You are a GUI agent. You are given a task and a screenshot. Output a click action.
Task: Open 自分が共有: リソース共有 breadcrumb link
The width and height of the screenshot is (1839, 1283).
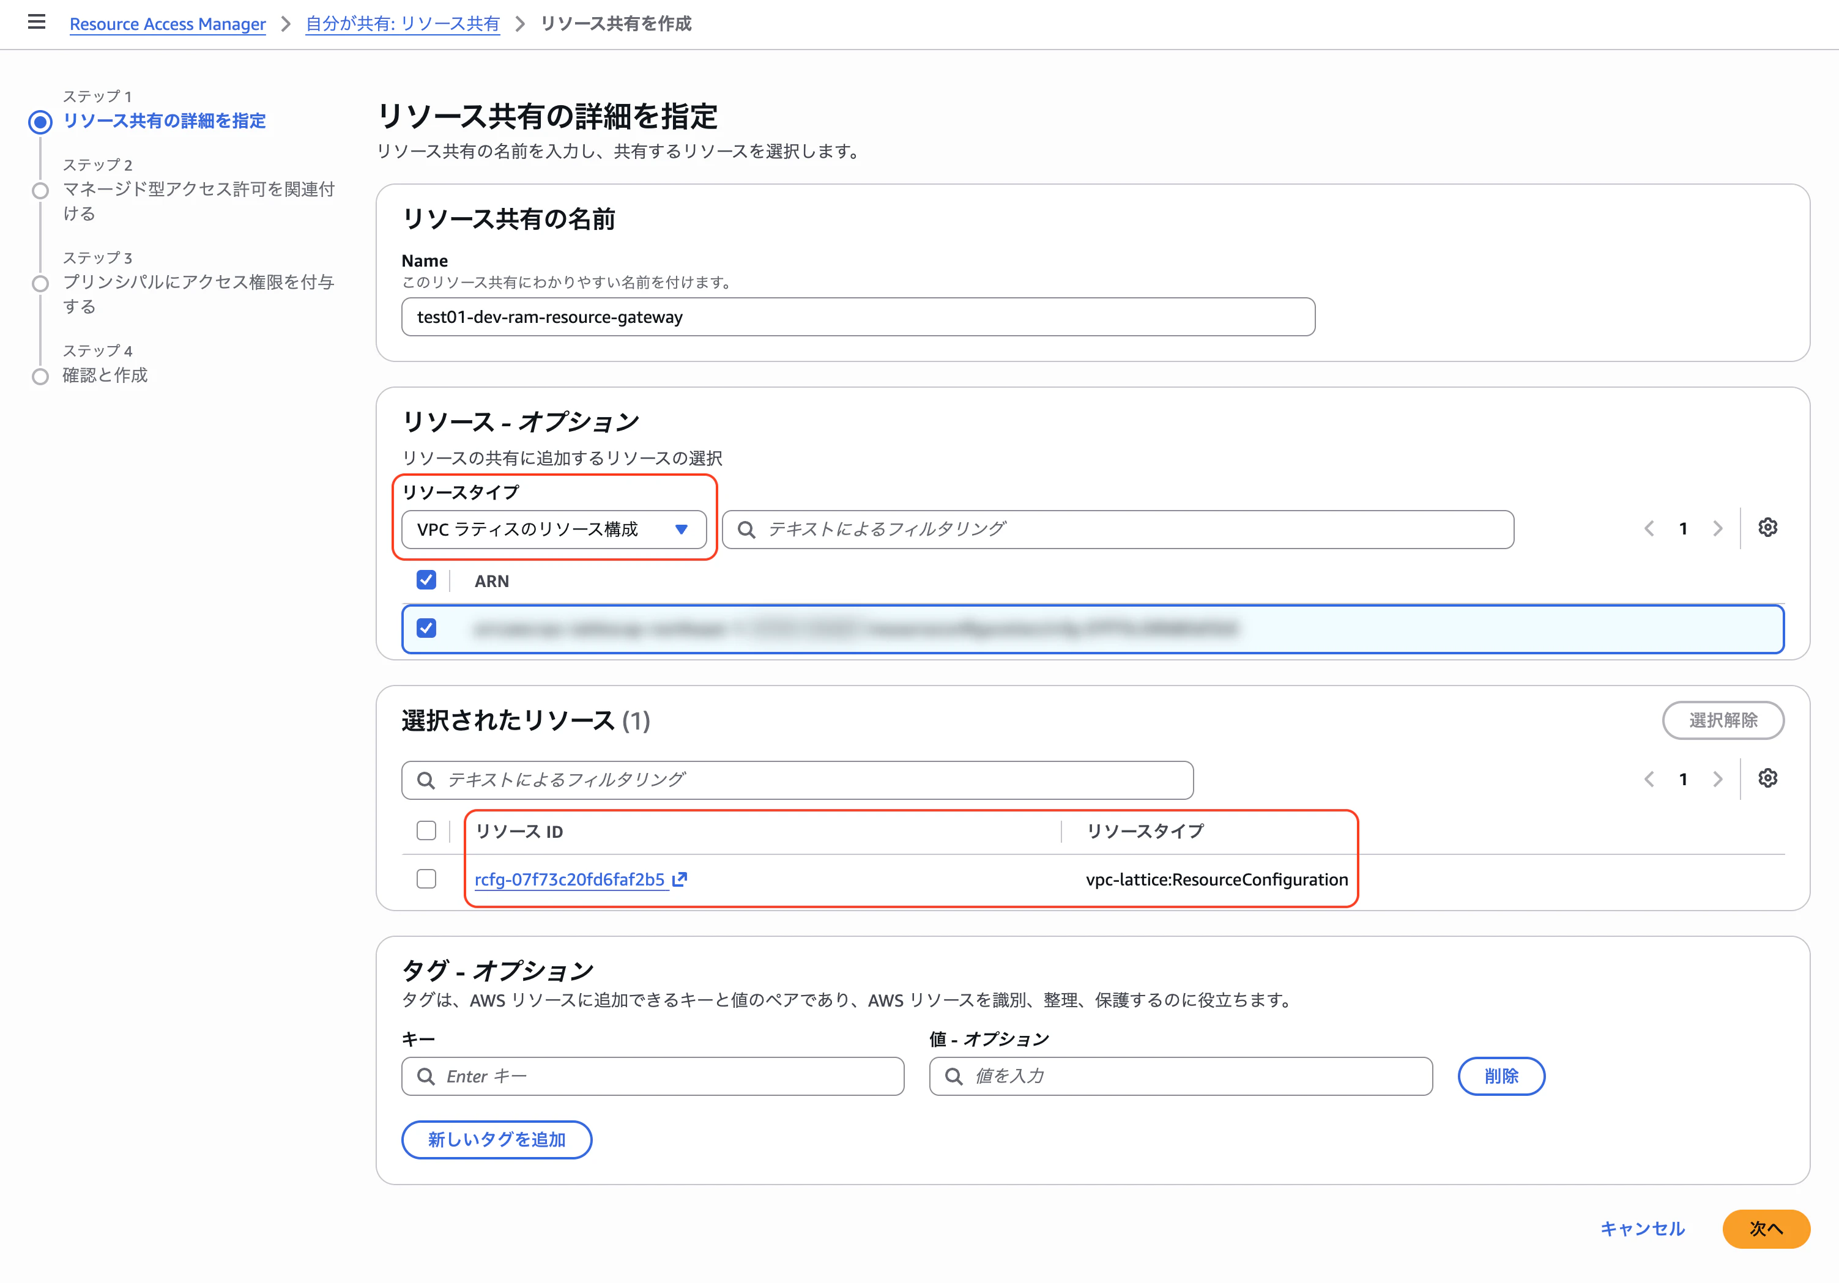(x=402, y=24)
